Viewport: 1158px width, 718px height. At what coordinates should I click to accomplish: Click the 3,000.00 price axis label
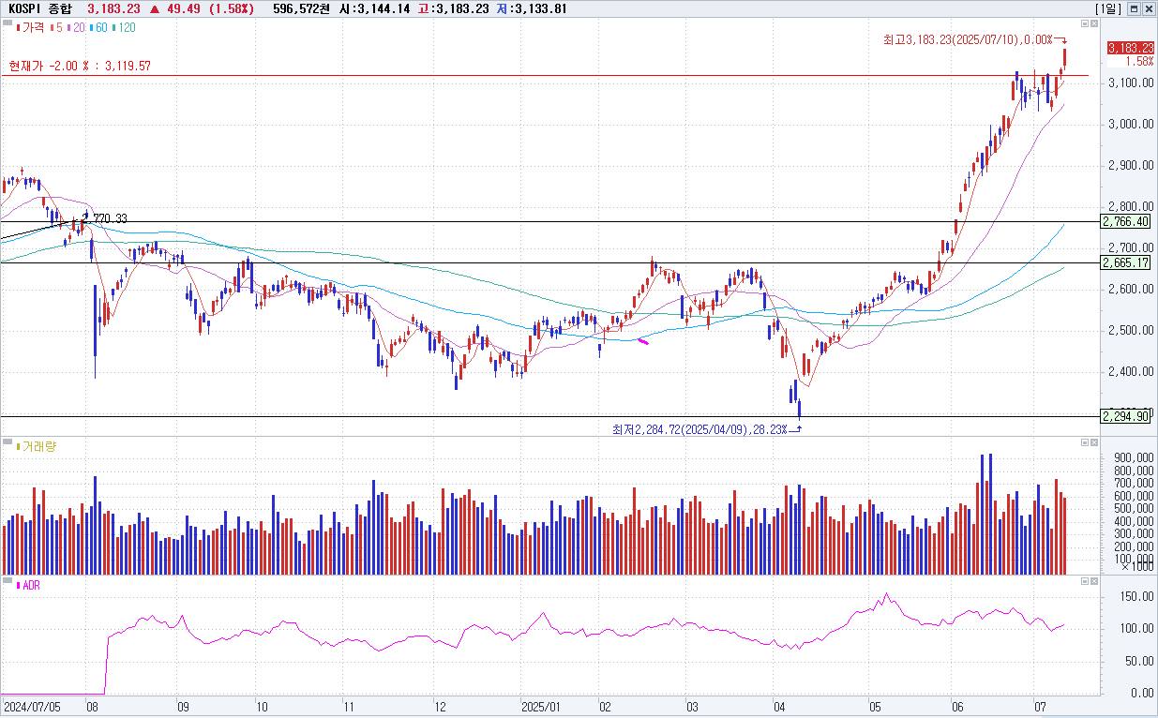(x=1129, y=125)
